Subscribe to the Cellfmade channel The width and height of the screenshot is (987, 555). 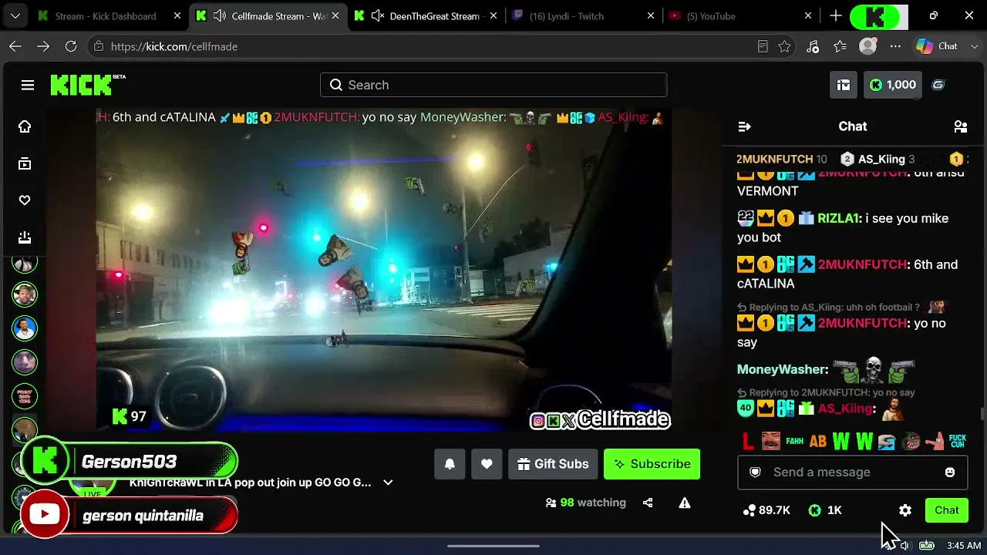pos(652,464)
